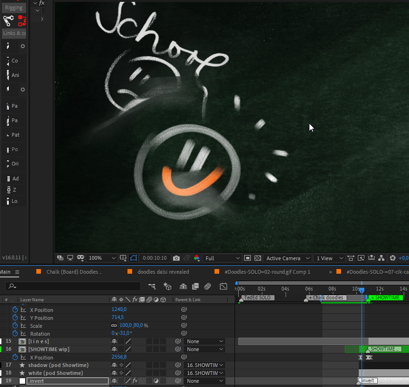Toggle adjustment layer switch on .invert
This screenshot has height=387, width=409.
[156, 381]
